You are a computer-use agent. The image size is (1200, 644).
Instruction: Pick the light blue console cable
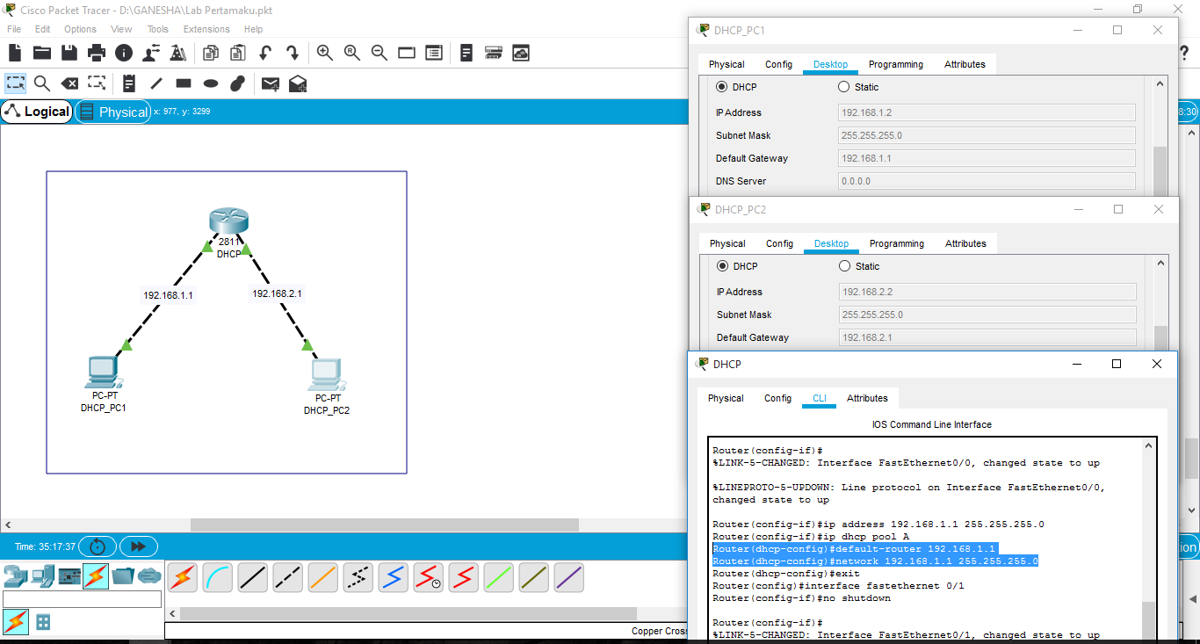pyautogui.click(x=218, y=578)
